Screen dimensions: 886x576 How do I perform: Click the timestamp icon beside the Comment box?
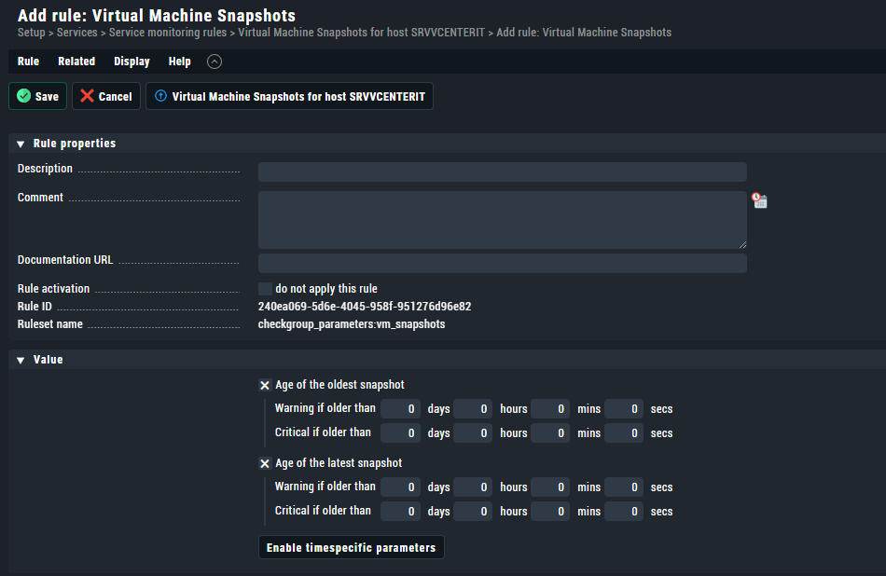[759, 199]
